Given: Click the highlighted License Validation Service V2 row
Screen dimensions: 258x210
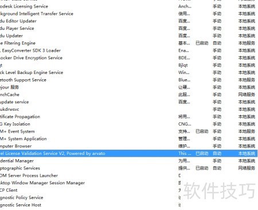Looking at the screenshot, I should coord(129,153).
